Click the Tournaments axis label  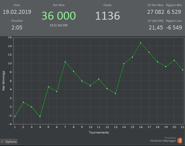99,132
